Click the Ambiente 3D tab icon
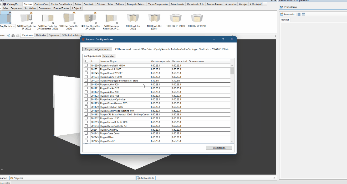This screenshot has height=184, width=347. pyautogui.click(x=138, y=178)
